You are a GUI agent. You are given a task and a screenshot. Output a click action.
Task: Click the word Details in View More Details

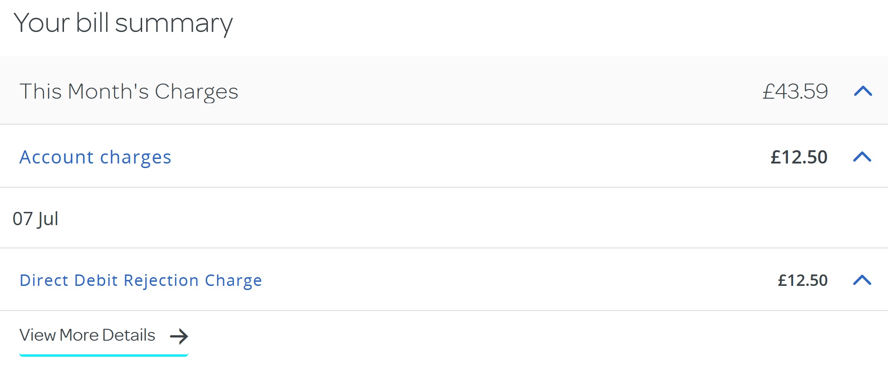[x=128, y=335]
